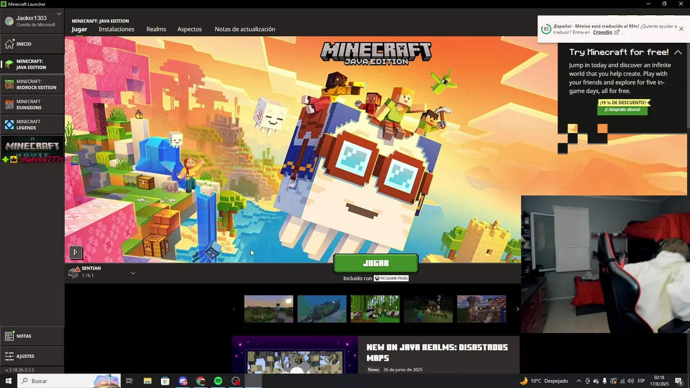Open Task View on the taskbar
690x388 pixels.
[129, 381]
